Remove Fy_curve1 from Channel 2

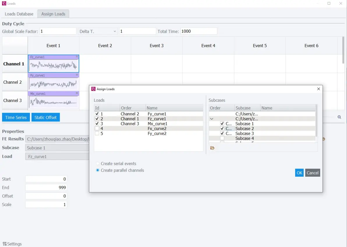pos(77,75)
